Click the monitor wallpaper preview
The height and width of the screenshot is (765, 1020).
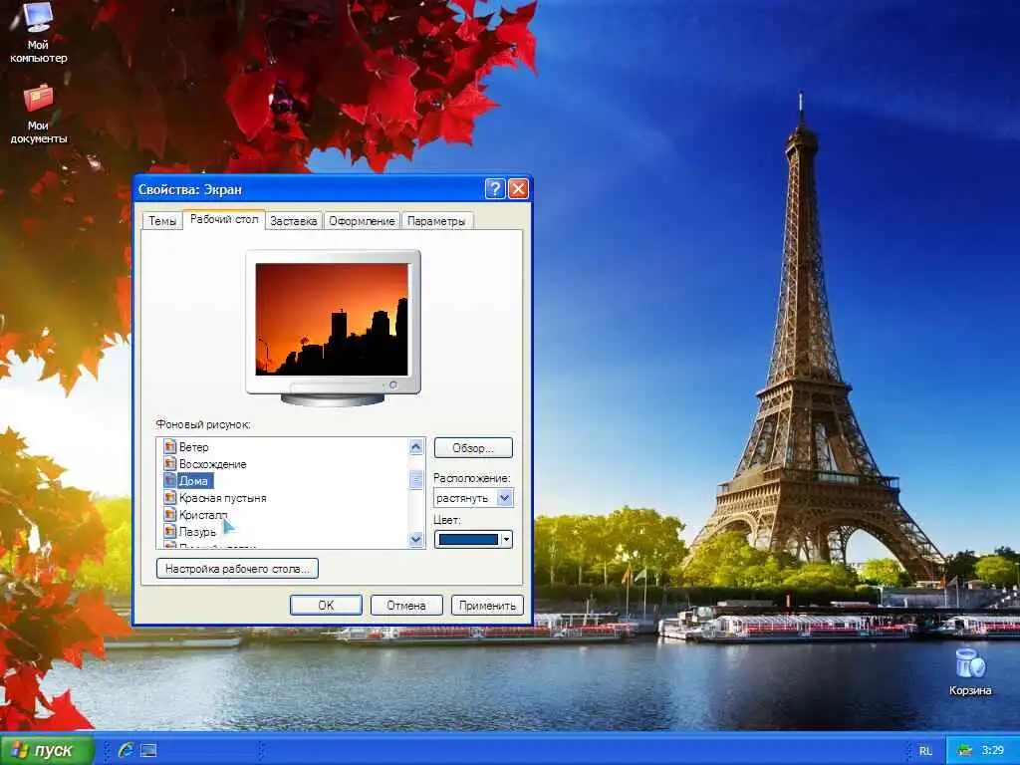click(x=332, y=320)
